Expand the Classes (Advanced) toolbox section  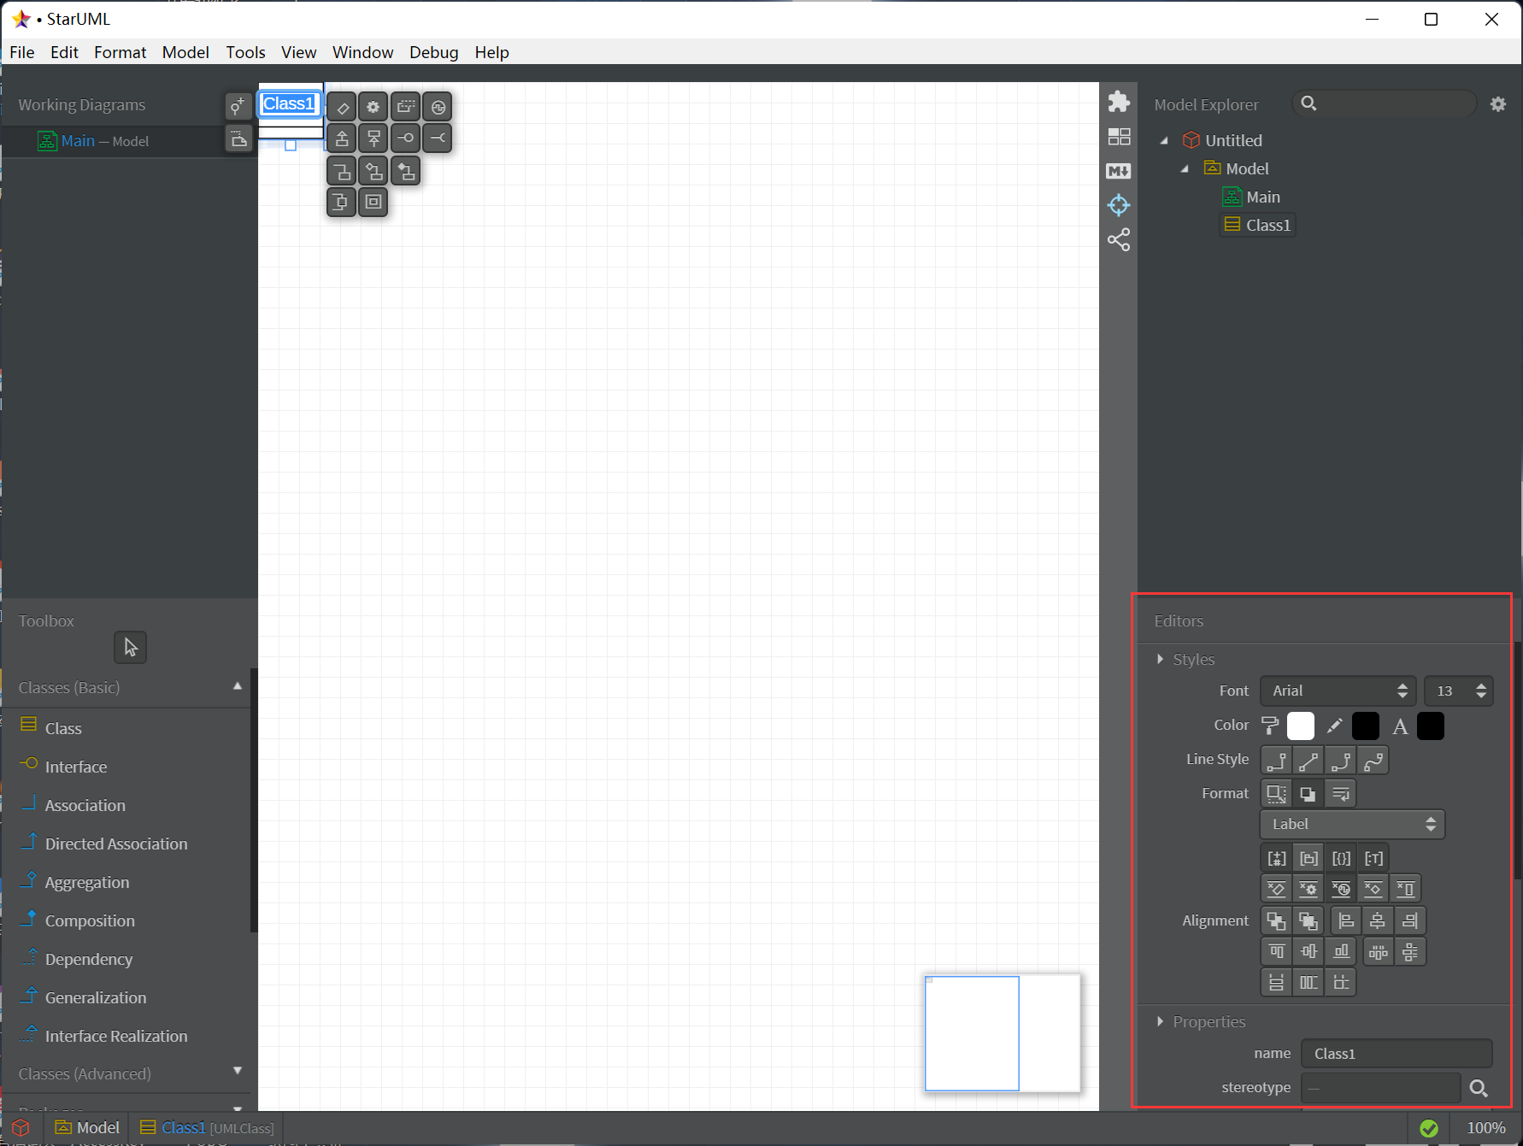(x=238, y=1071)
